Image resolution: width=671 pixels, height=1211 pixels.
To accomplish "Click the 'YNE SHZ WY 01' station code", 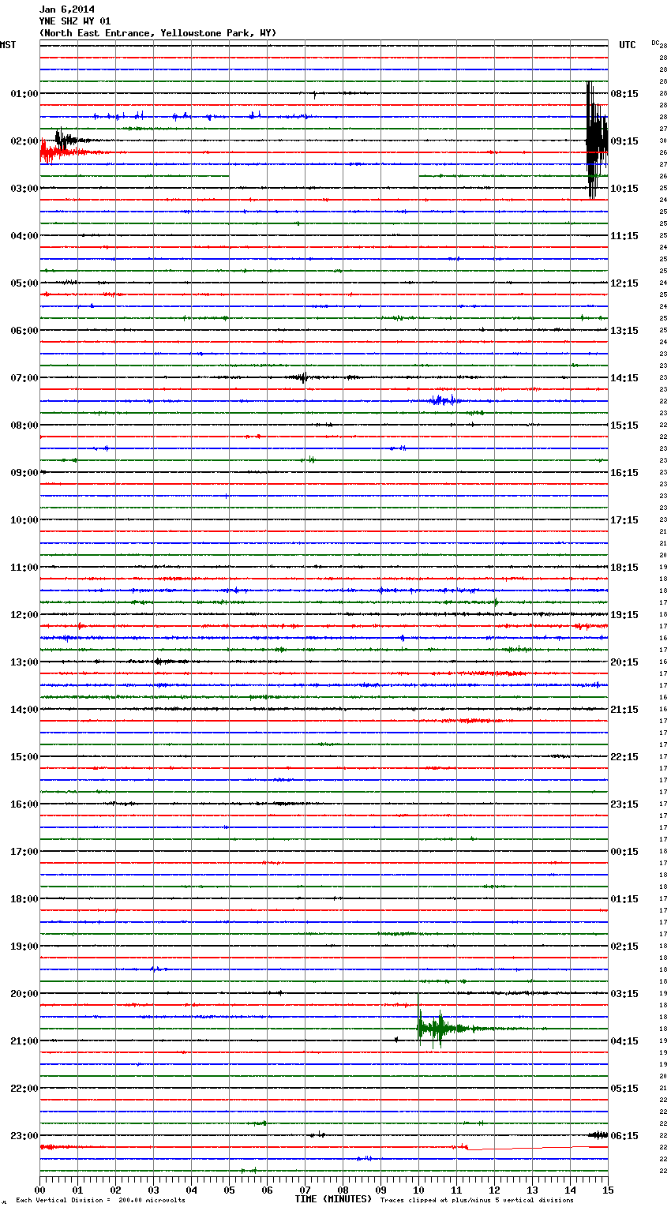I will (75, 21).
